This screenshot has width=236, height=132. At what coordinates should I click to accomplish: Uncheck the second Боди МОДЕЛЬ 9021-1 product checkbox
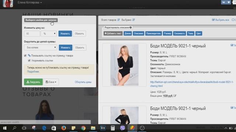click(x=232, y=107)
